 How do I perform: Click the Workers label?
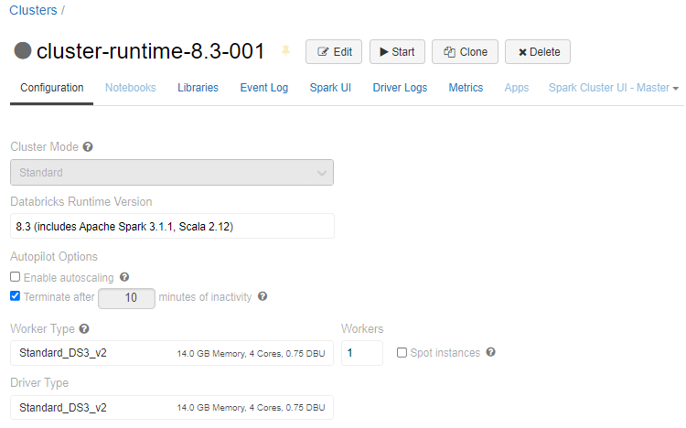coord(362,328)
